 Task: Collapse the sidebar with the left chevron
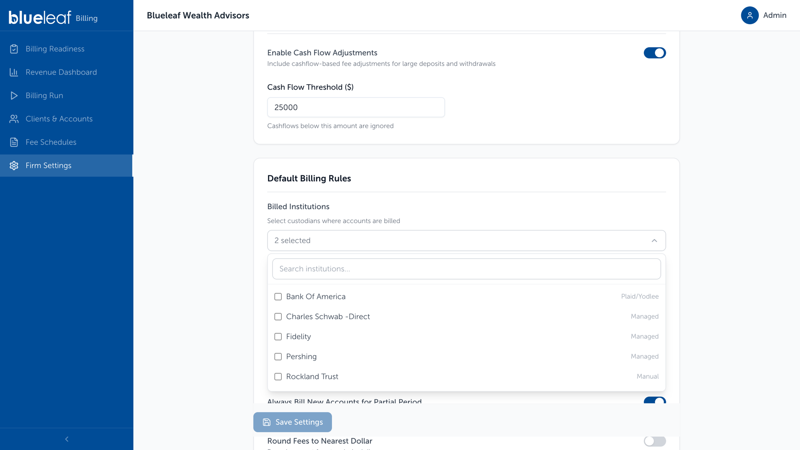67,439
